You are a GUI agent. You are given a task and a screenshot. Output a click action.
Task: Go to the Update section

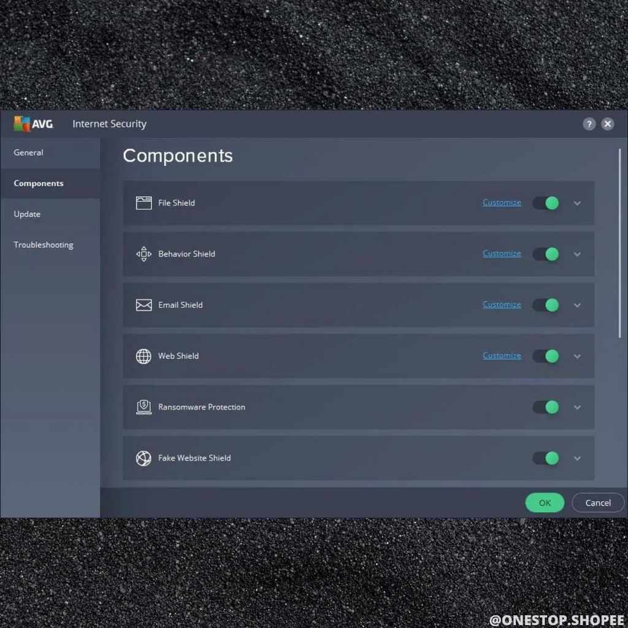click(x=50, y=214)
